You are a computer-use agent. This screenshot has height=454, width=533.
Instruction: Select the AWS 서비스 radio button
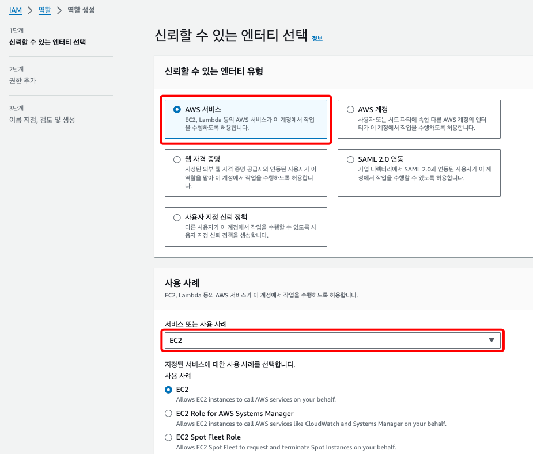pos(177,109)
